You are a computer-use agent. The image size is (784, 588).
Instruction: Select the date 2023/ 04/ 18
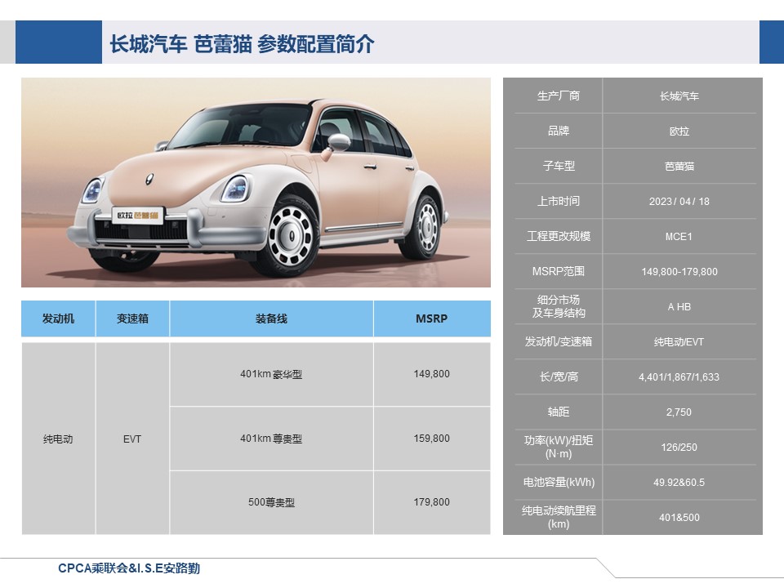[679, 202]
